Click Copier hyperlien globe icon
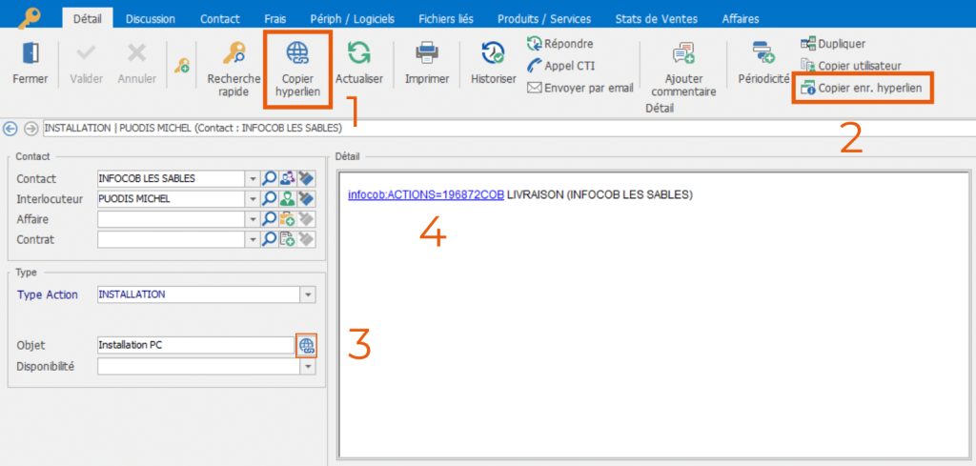This screenshot has width=976, height=466. pyautogui.click(x=297, y=53)
